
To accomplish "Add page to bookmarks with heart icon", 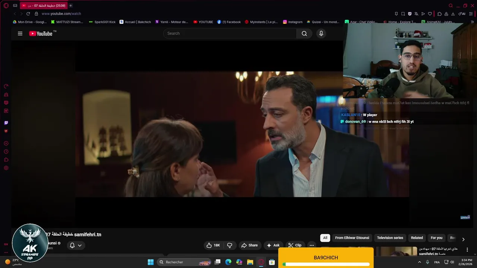I will (x=430, y=14).
